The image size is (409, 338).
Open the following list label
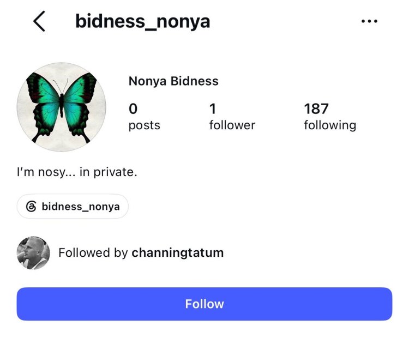[x=330, y=125]
